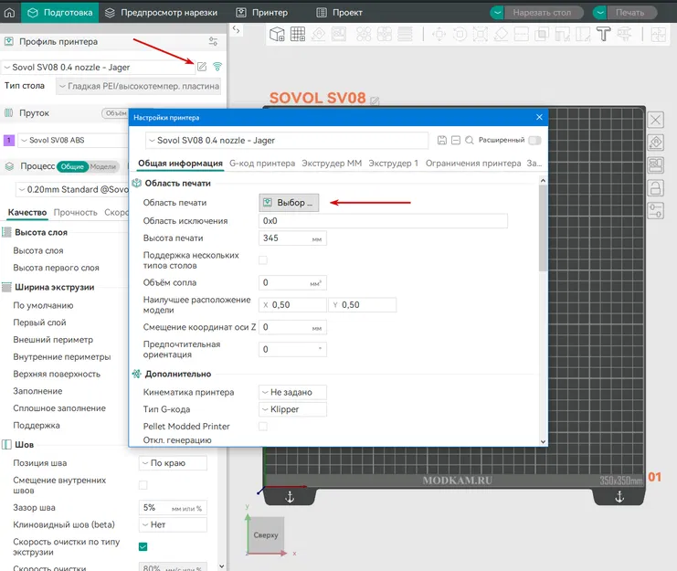Image resolution: width=677 pixels, height=571 pixels.
Task: Click the plate auto-orient icon beside the bed
Action: click(655, 143)
